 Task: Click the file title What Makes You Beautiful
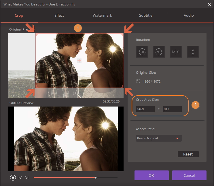pos(39,4)
